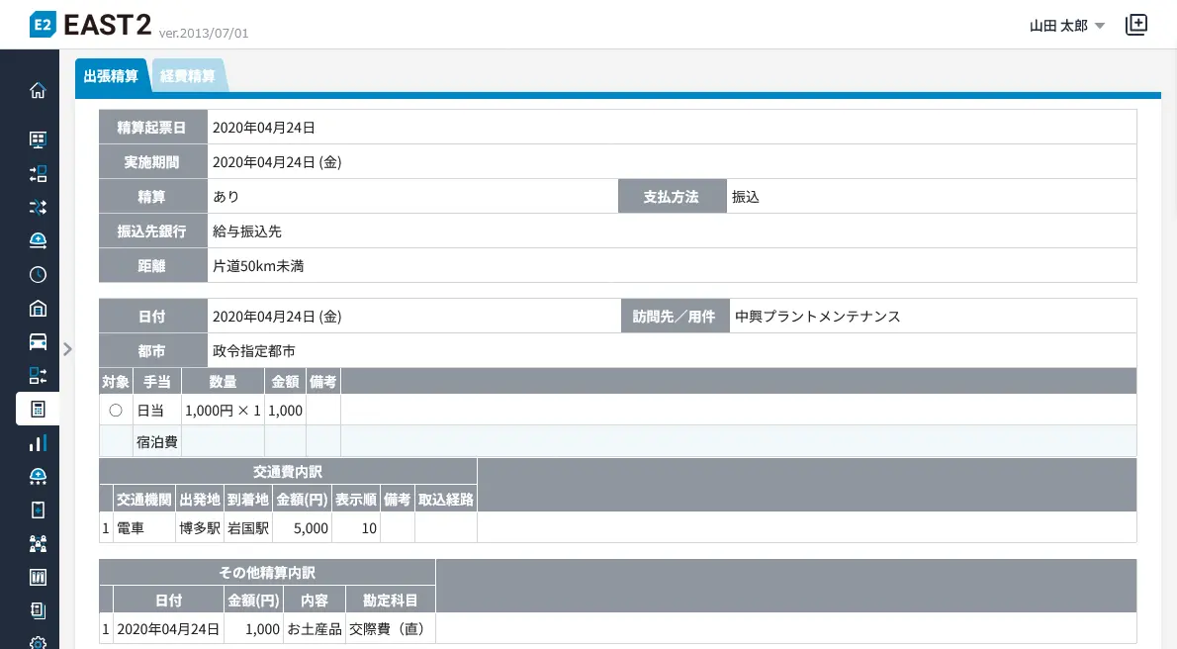Open the monitor dashboard icon in sidebar
Screen dimensions: 1177x649
(38, 139)
